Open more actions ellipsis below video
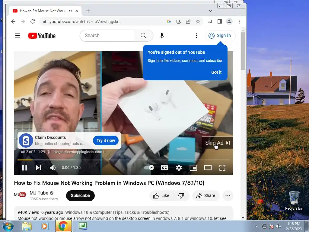 point(228,195)
